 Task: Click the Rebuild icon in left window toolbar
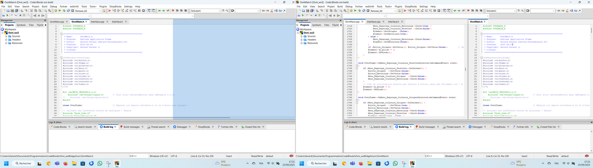pyautogui.click(x=68, y=11)
